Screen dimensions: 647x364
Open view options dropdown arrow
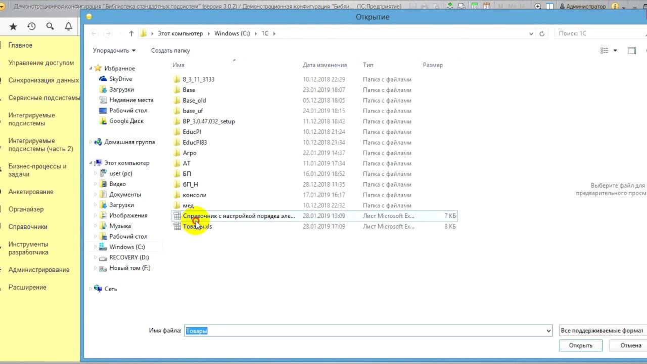pyautogui.click(x=615, y=51)
